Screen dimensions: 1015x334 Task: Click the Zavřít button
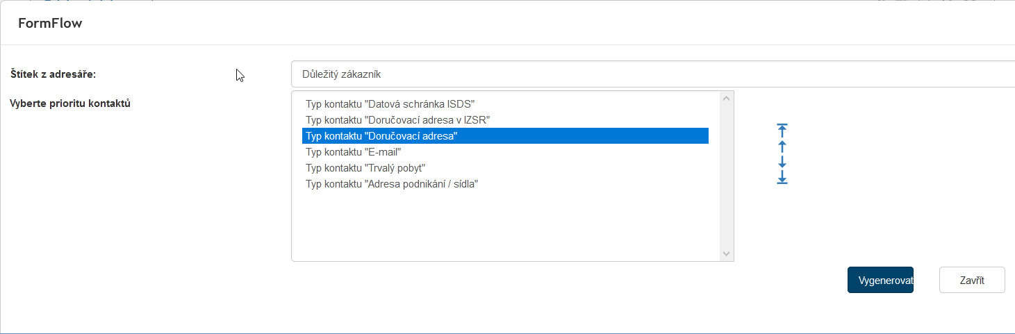click(x=971, y=280)
